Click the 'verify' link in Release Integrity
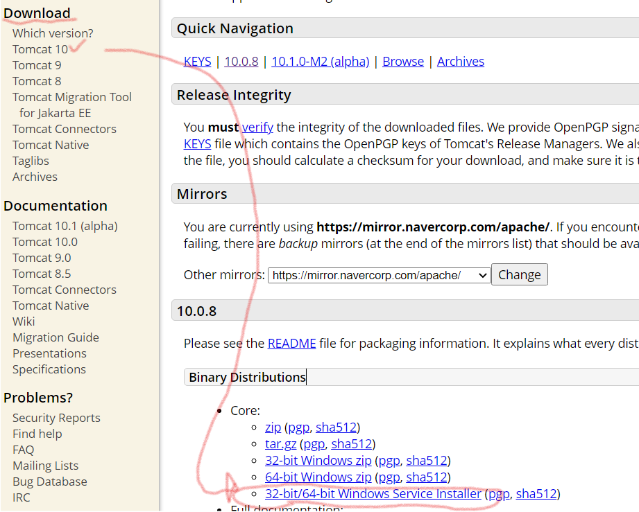The width and height of the screenshot is (639, 512). 257,127
